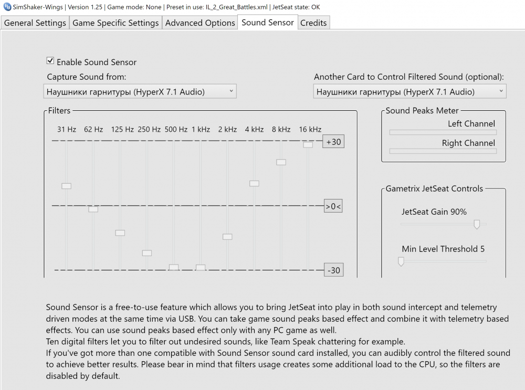The width and height of the screenshot is (525, 390).
Task: Click the 1 kHz filter slider thumb
Action: 201,267
